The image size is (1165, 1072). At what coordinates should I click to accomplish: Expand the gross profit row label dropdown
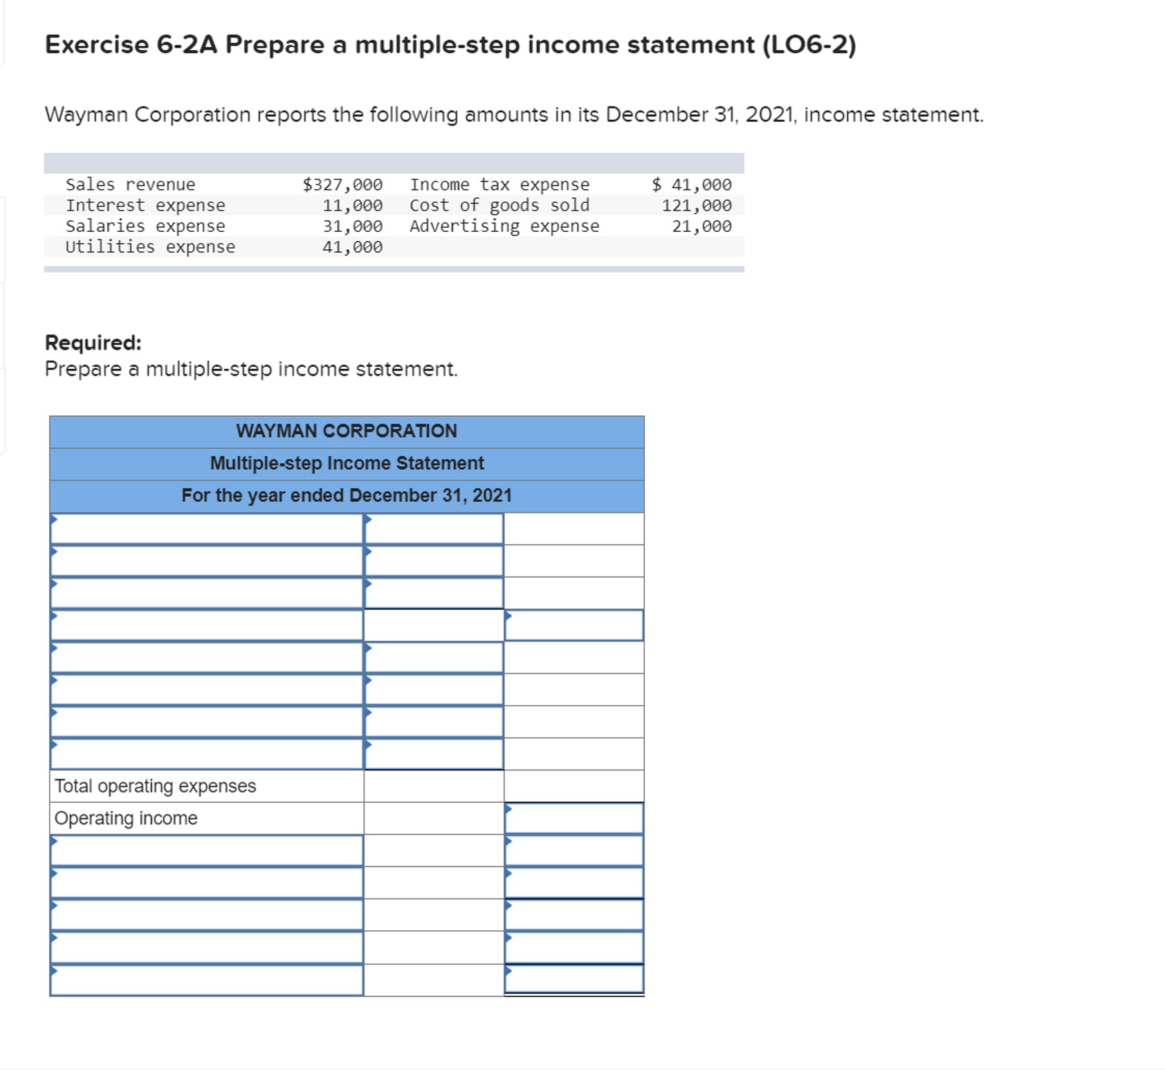click(x=208, y=624)
